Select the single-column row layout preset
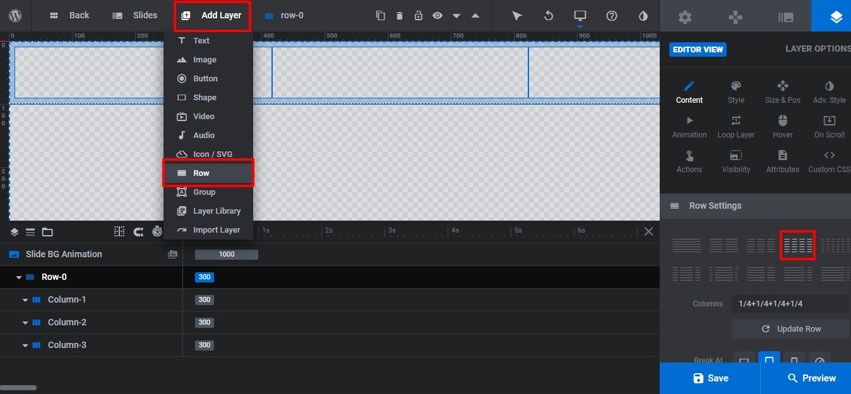This screenshot has width=851, height=394. point(686,245)
